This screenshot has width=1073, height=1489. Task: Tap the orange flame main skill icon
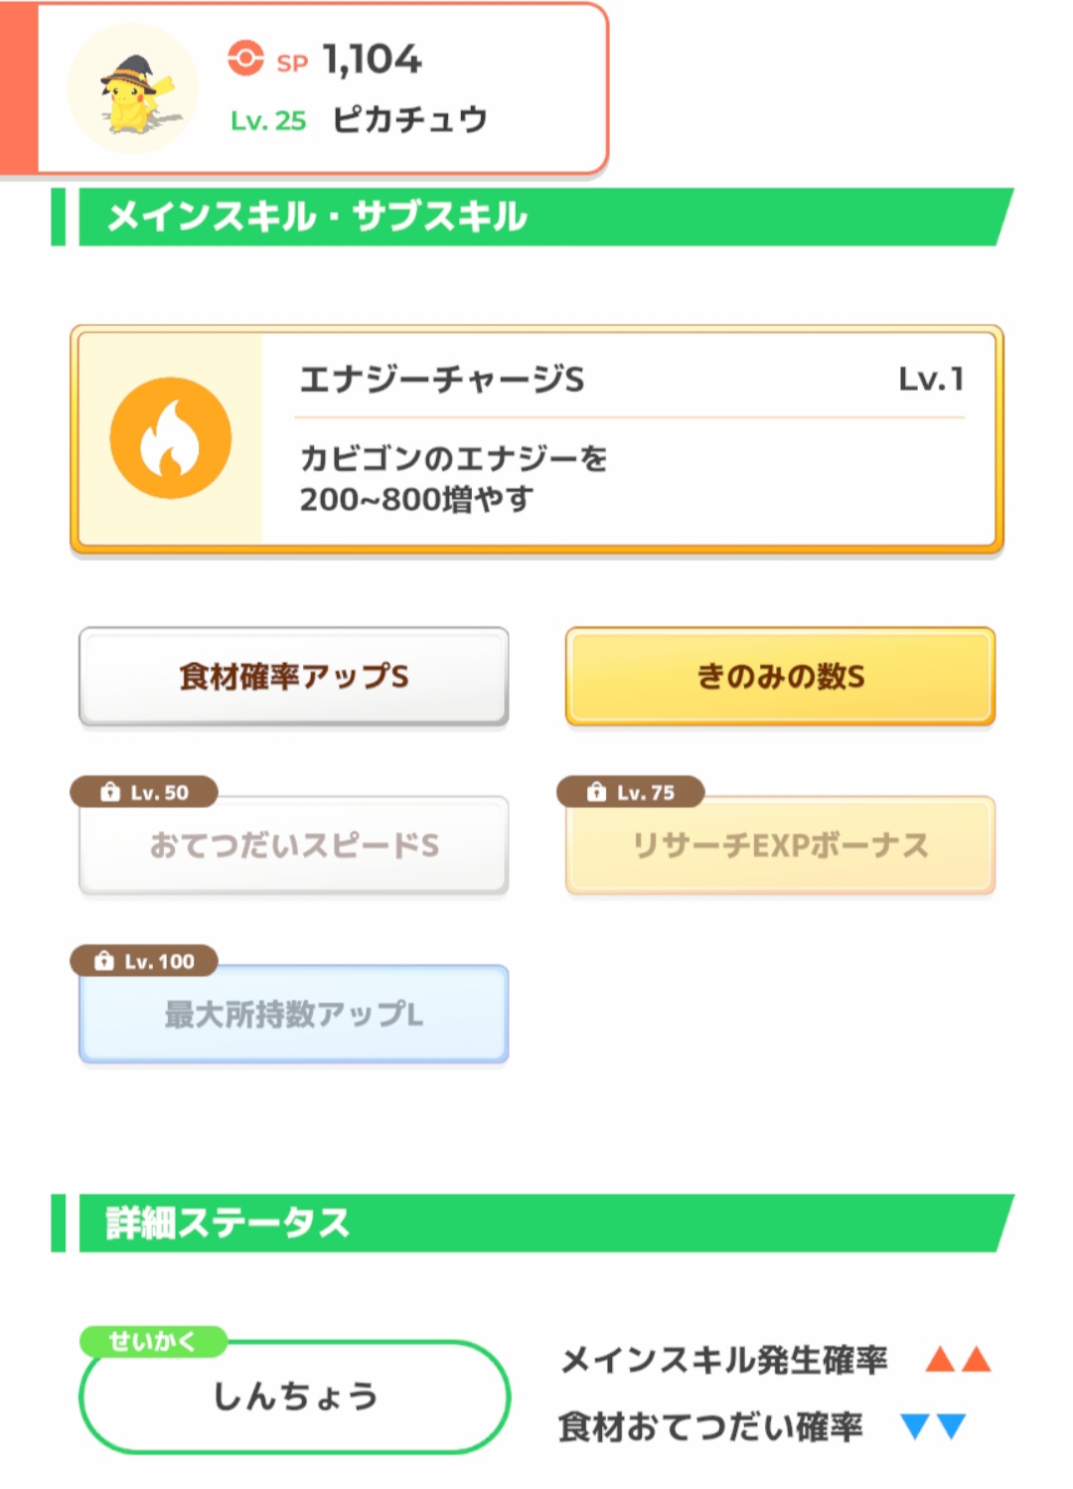click(x=171, y=438)
